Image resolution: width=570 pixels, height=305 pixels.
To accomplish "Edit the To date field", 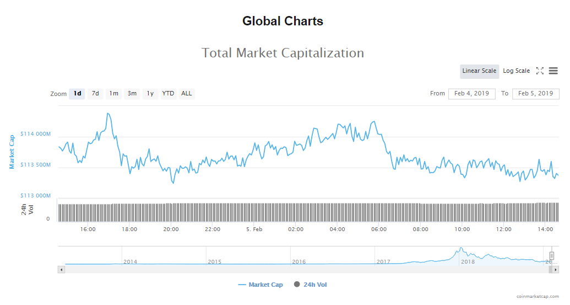I will point(535,94).
